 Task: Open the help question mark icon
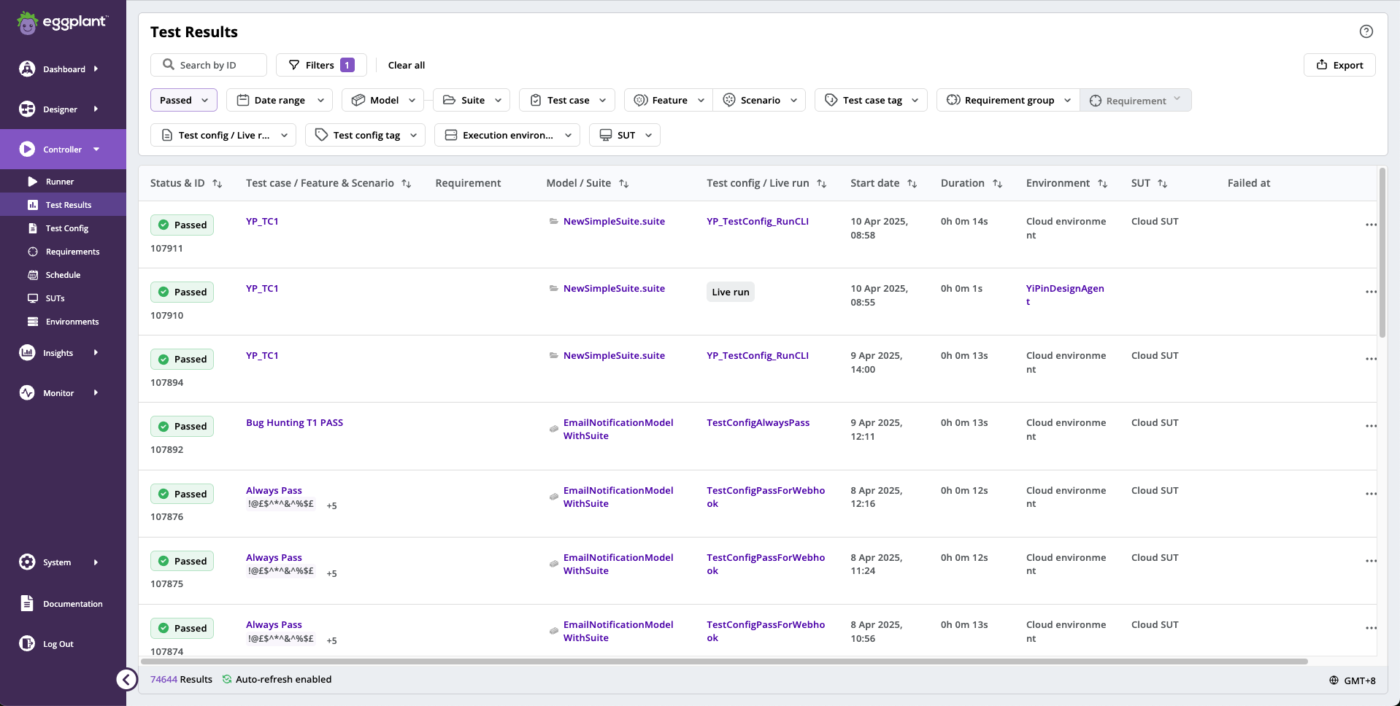[1366, 31]
